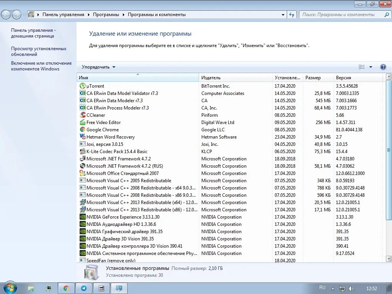
Task: Click the change view button
Action: [361, 67]
